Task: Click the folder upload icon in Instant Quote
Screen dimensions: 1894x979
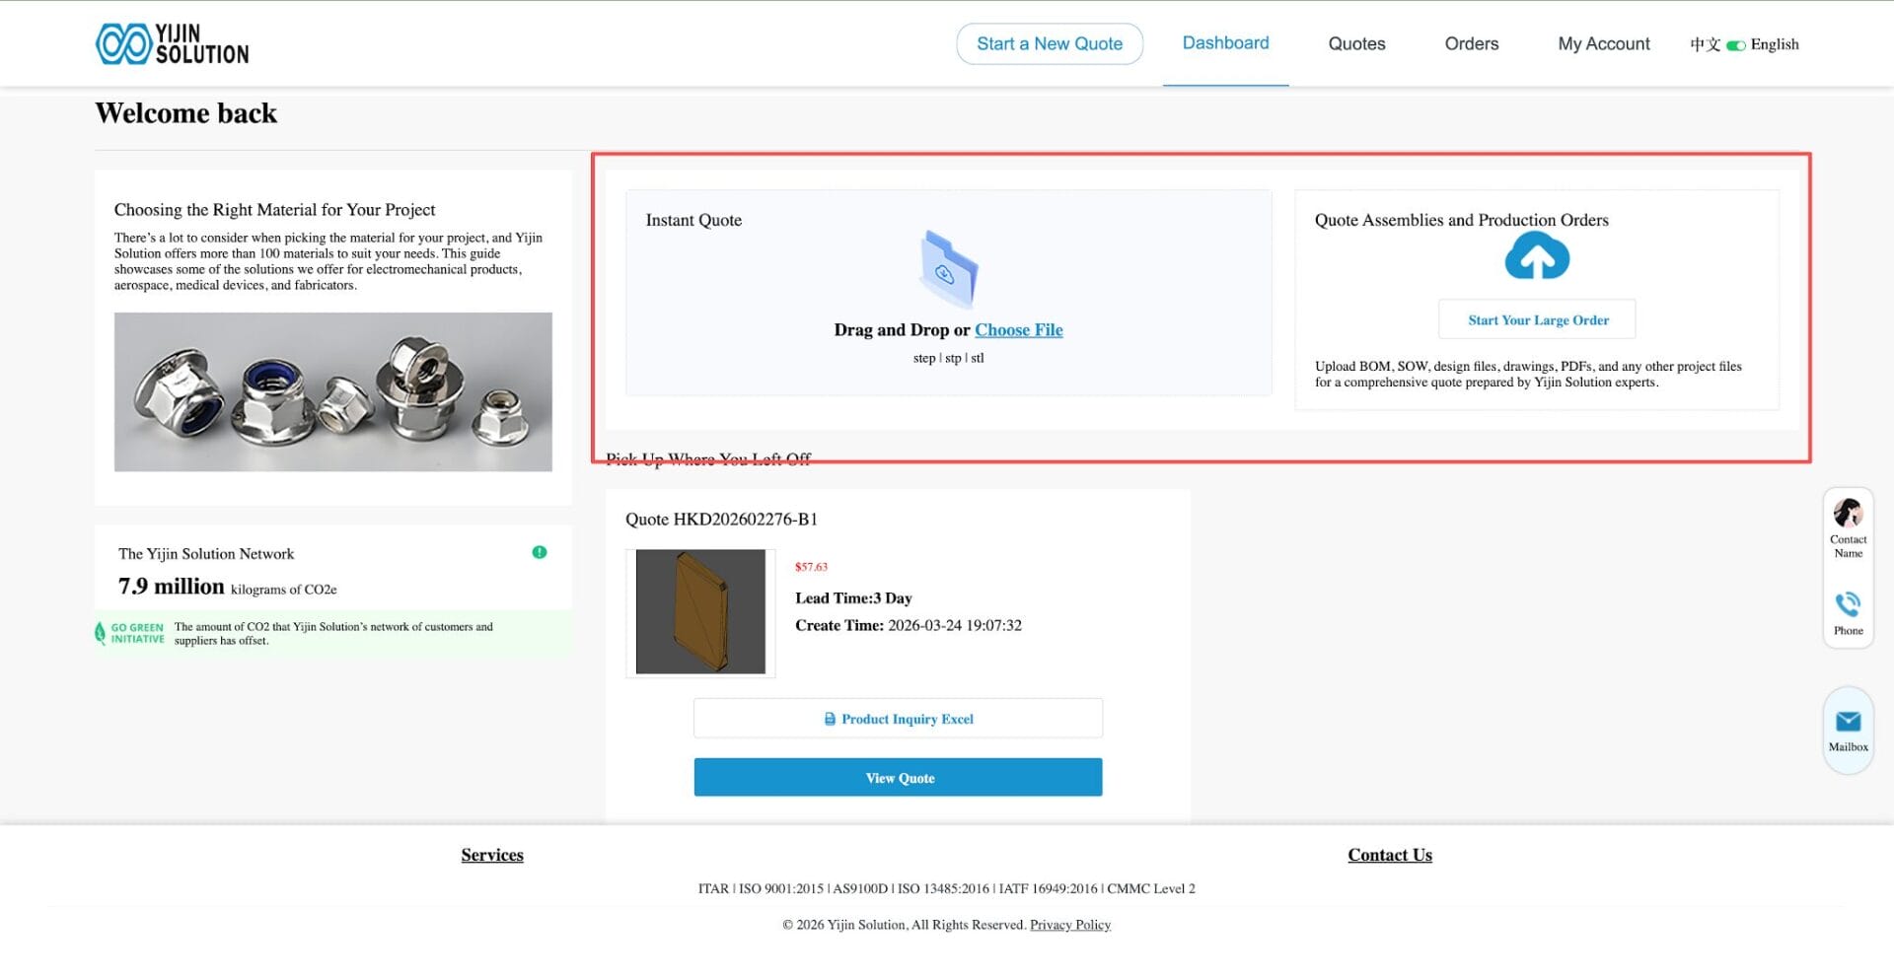Action: [949, 269]
